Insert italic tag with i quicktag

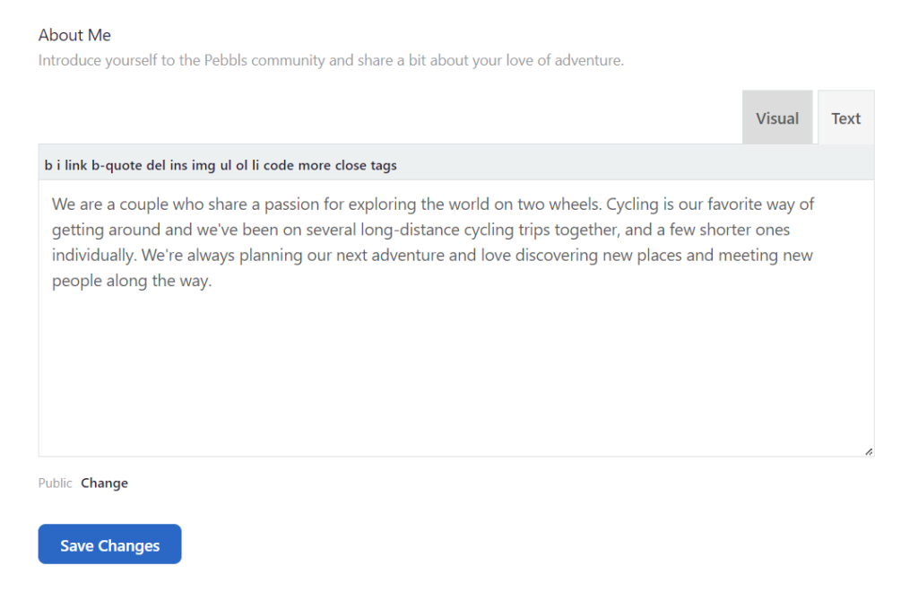pyautogui.click(x=58, y=165)
